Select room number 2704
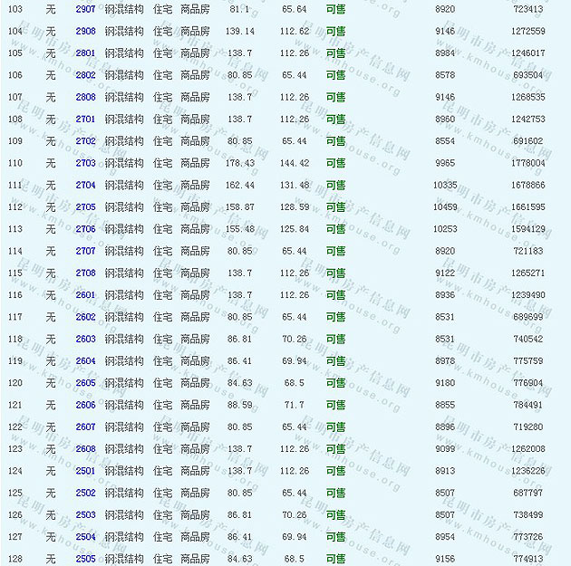The image size is (571, 566). tap(85, 185)
